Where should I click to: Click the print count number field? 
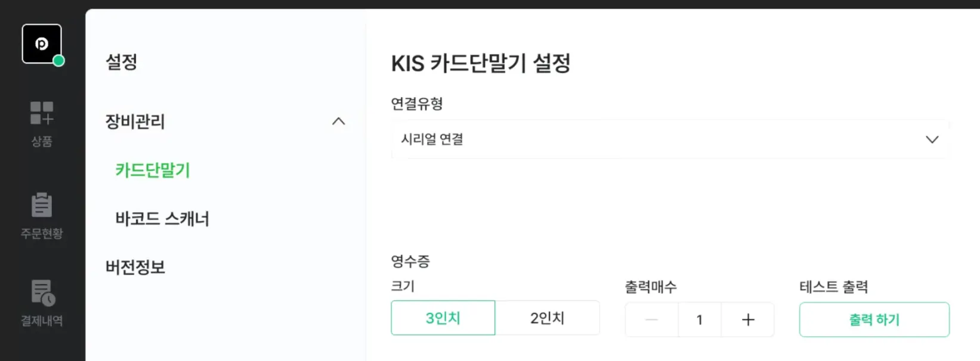tap(699, 320)
